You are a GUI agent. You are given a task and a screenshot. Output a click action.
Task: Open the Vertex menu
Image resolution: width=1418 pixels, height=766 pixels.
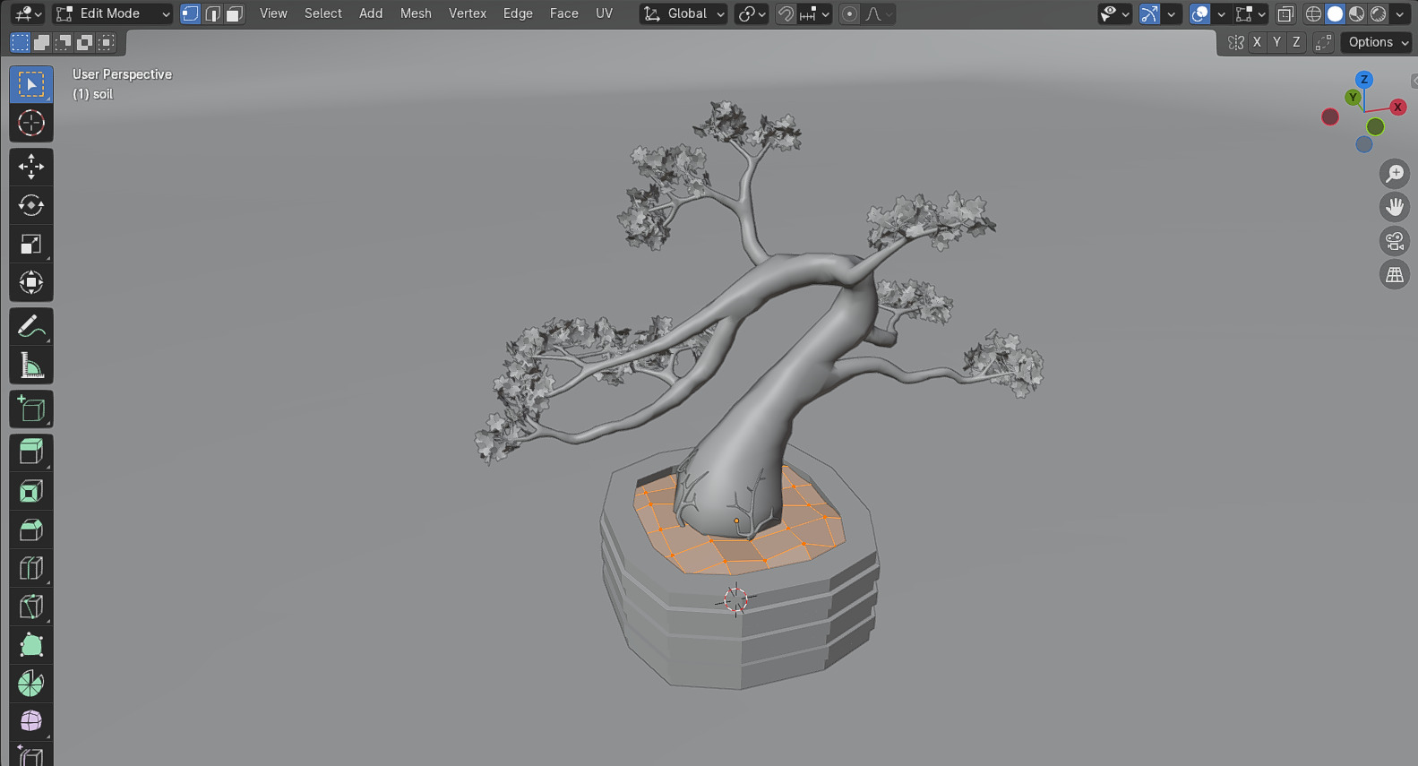coord(468,13)
